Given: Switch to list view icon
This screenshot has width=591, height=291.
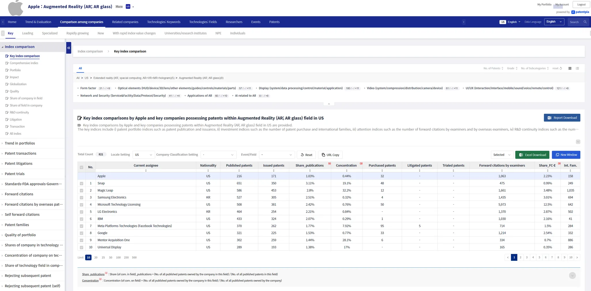Looking at the screenshot, I should tap(577, 68).
